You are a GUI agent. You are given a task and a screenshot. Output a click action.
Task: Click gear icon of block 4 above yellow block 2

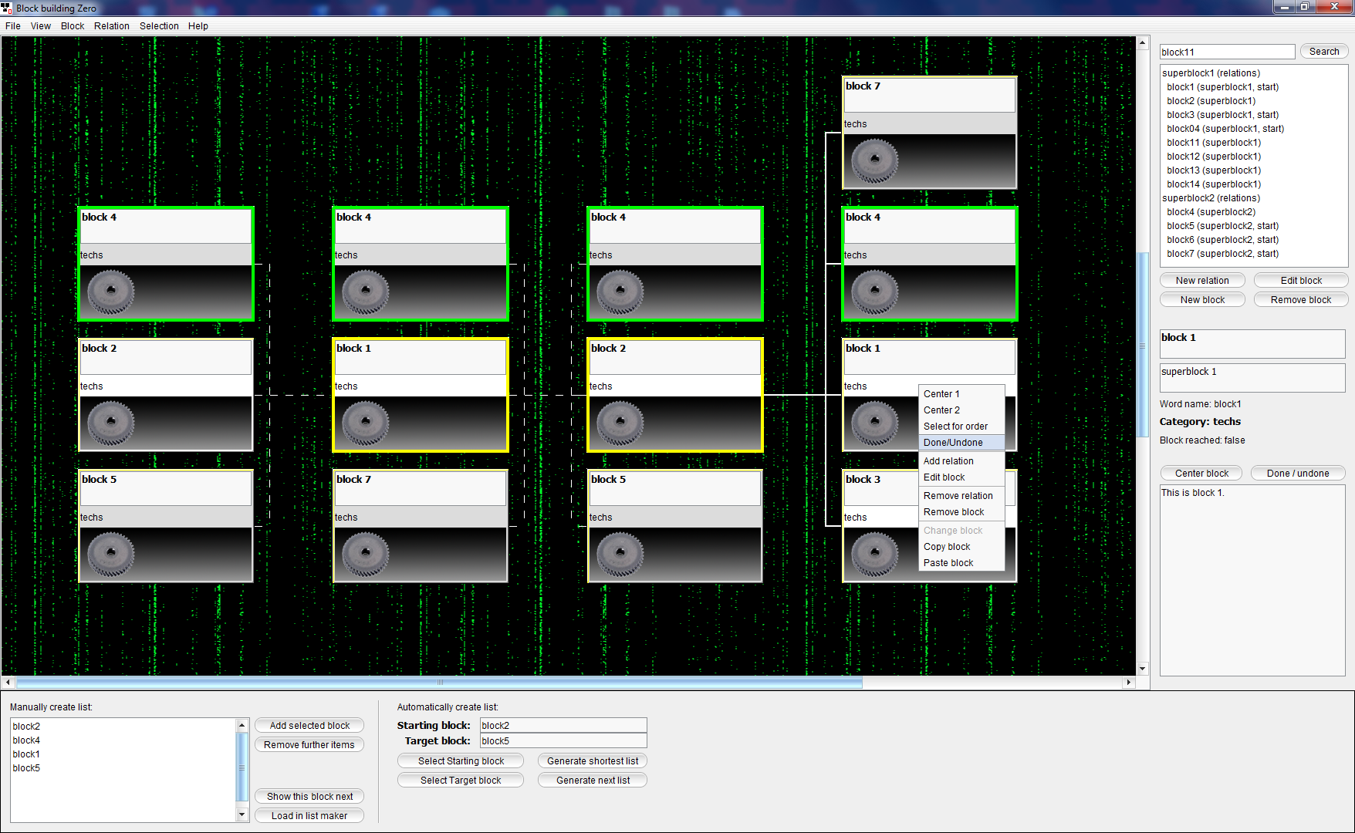pyautogui.click(x=620, y=292)
